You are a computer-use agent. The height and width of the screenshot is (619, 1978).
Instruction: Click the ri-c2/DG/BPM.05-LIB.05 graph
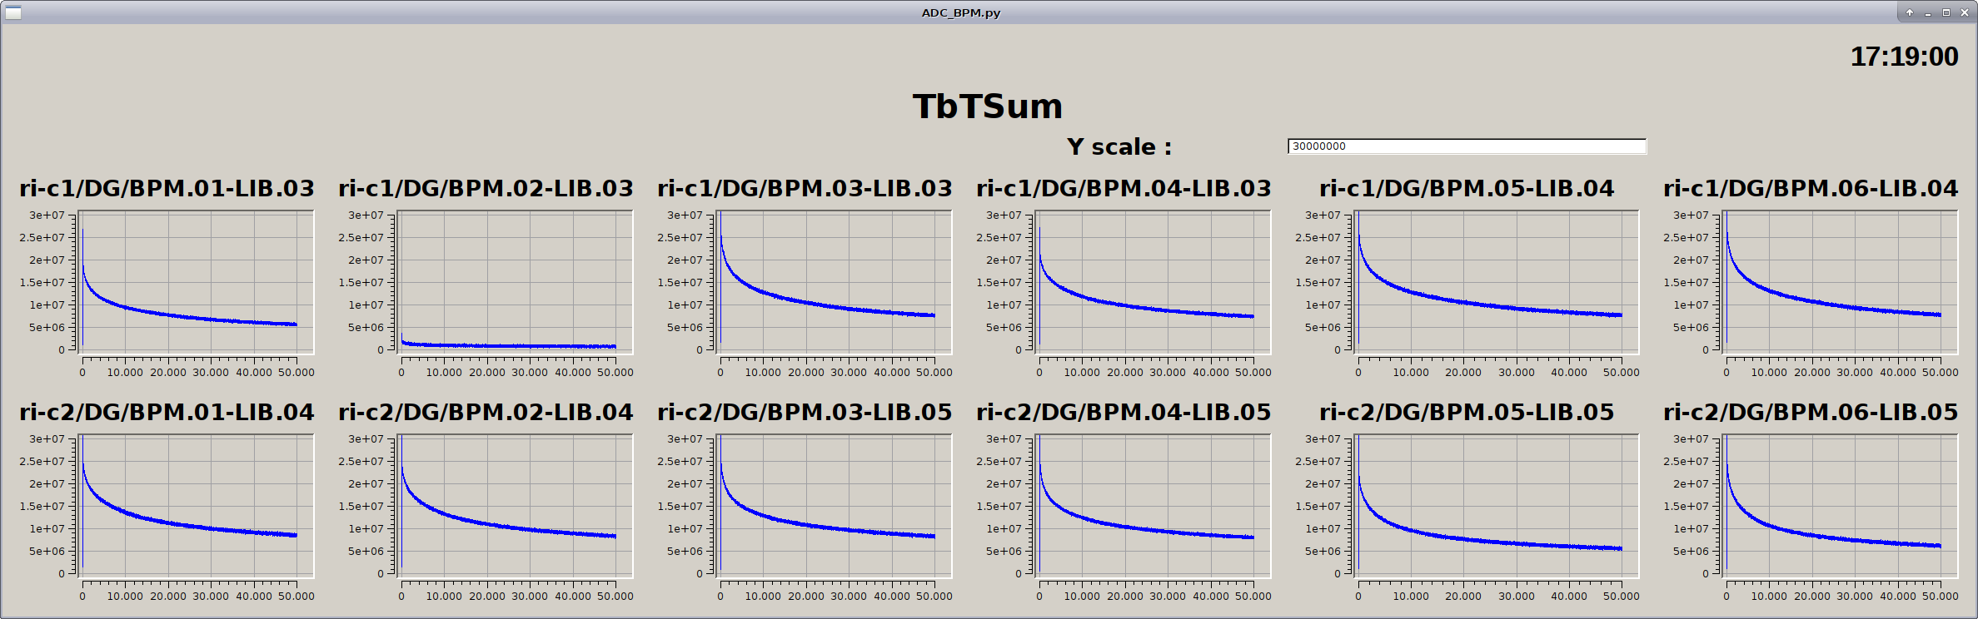[1496, 505]
